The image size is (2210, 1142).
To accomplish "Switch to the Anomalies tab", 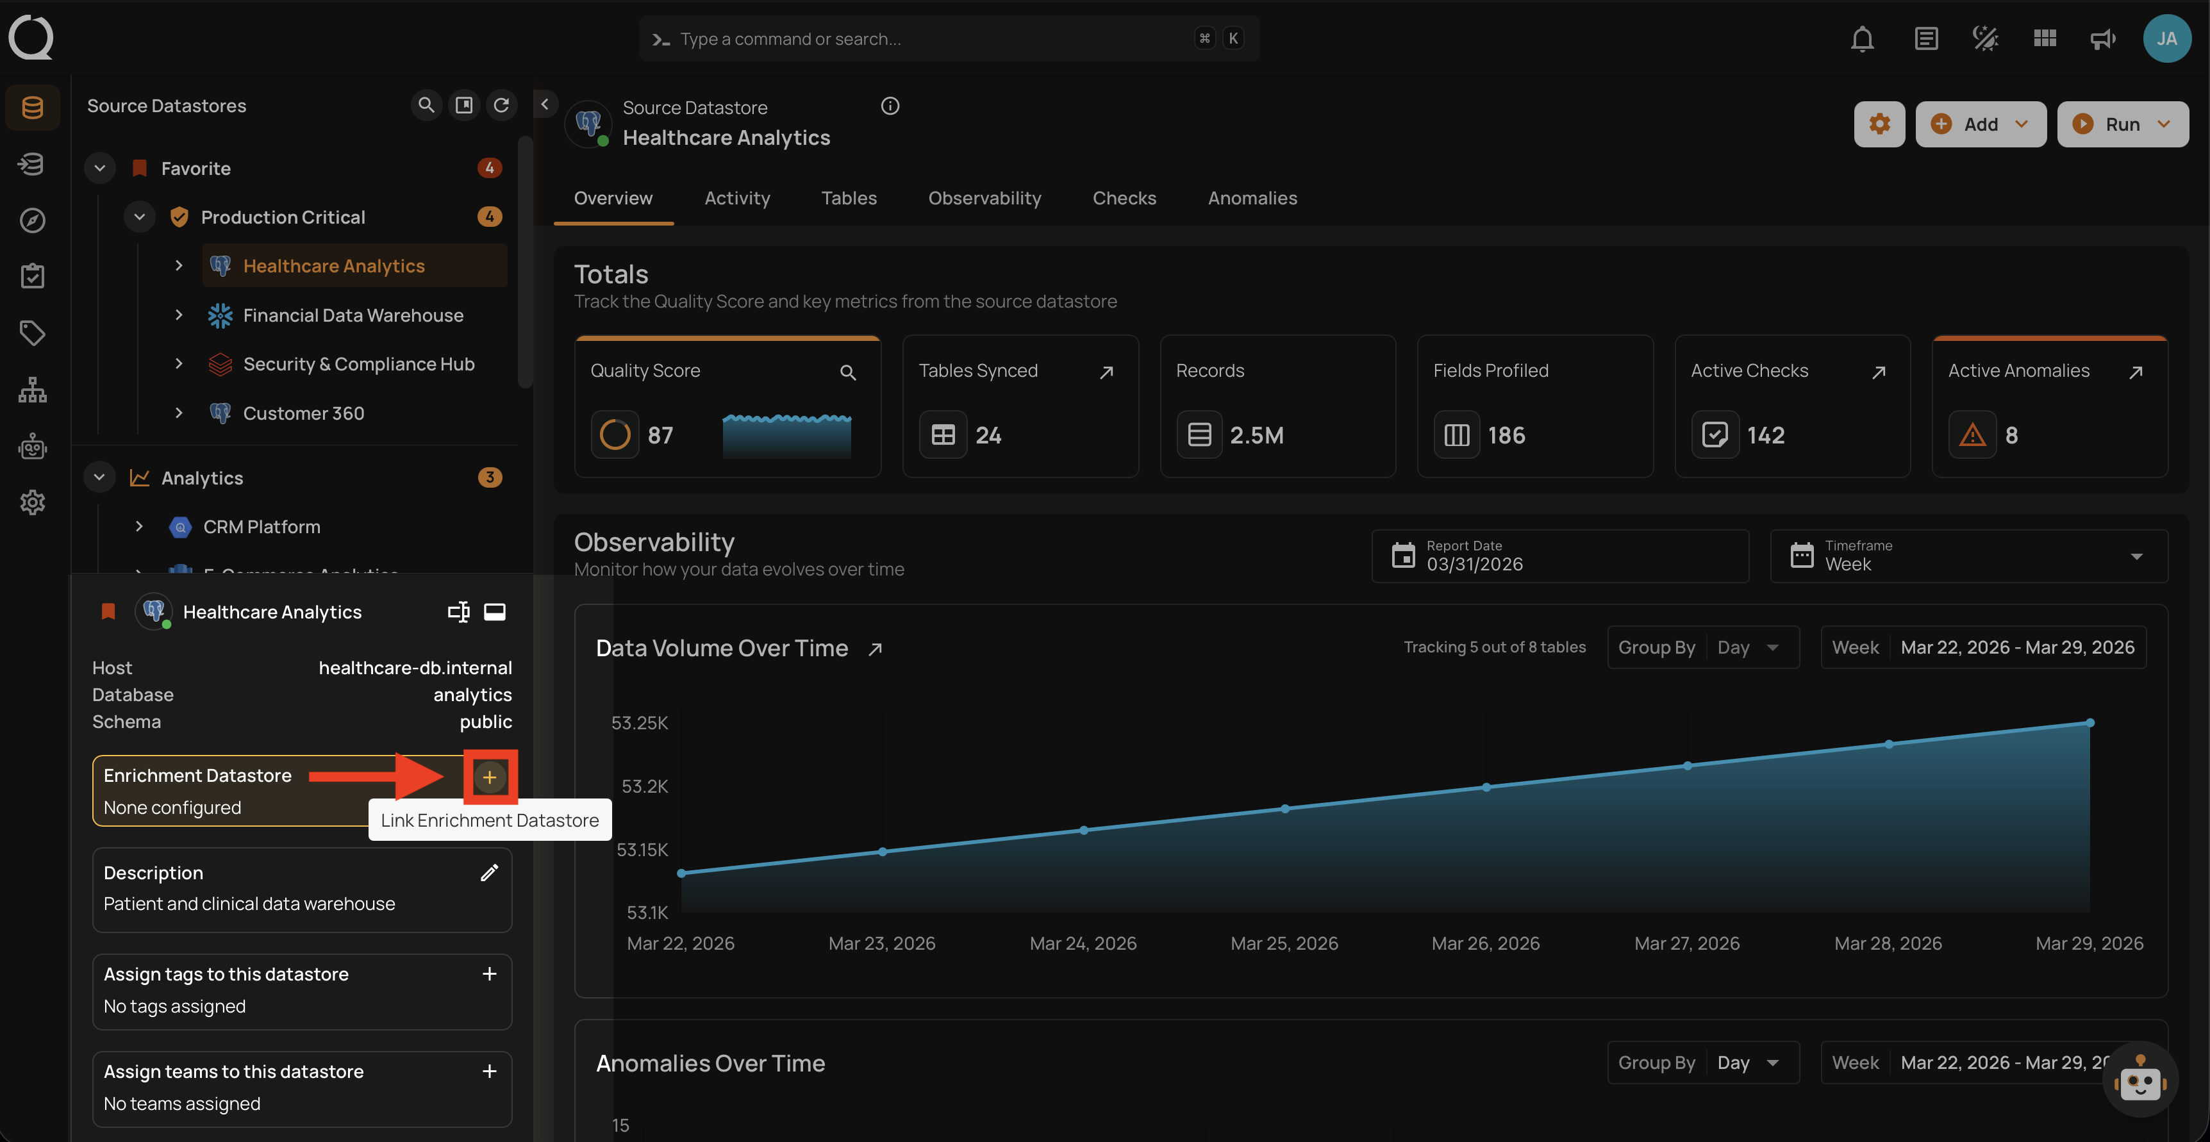I will click(x=1252, y=198).
